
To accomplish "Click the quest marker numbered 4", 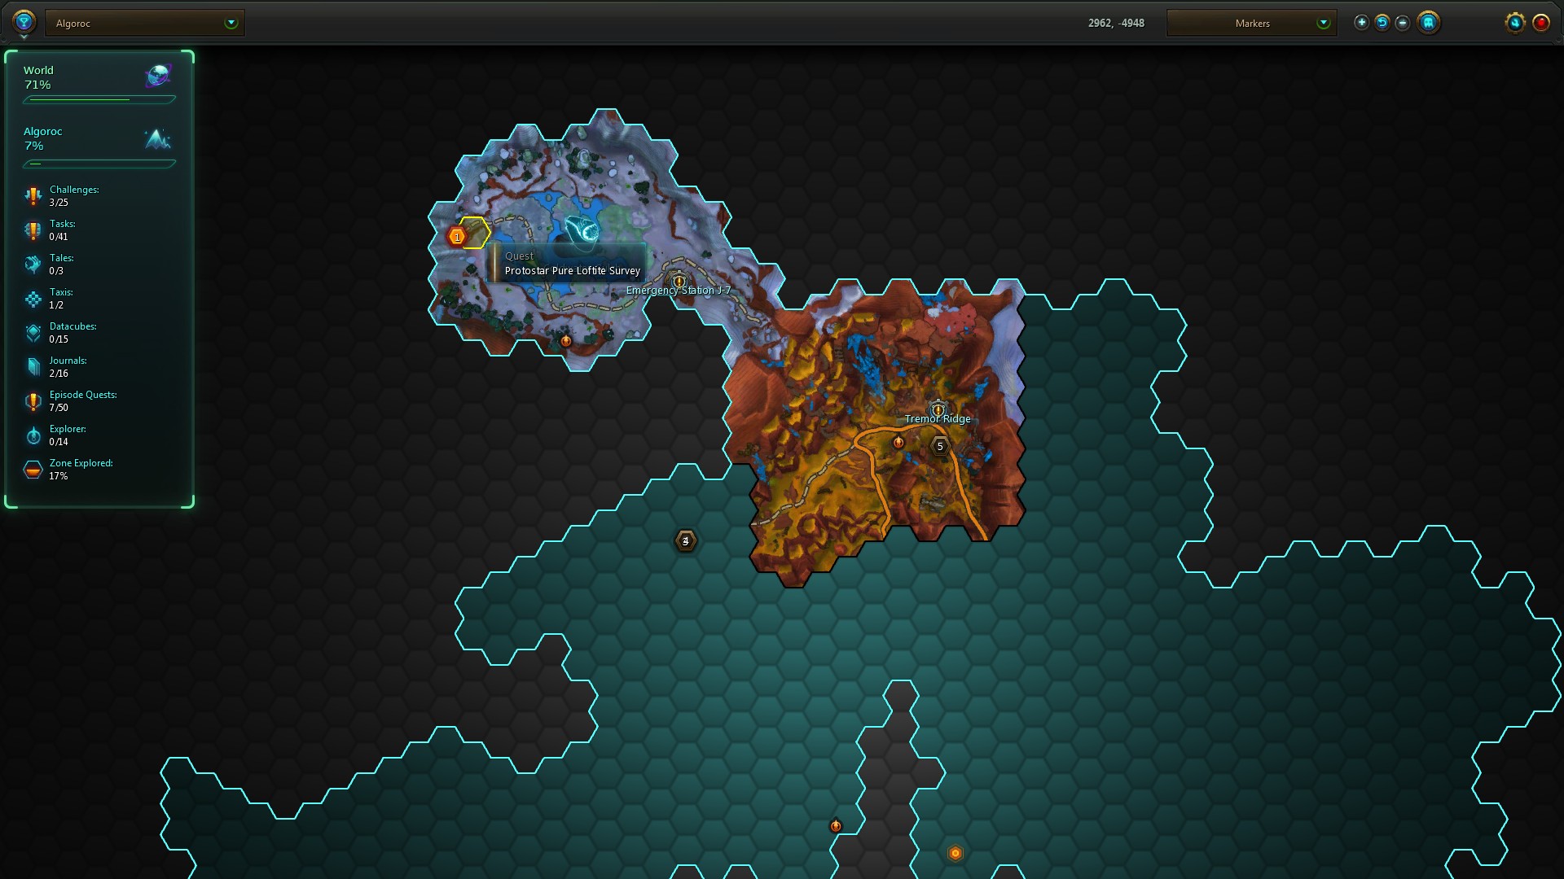I will click(686, 540).
